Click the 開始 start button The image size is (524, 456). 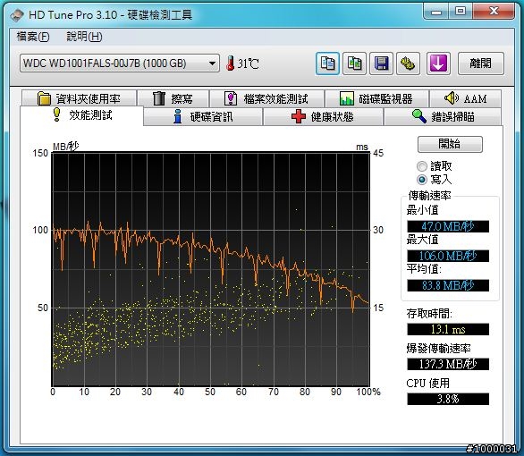pyautogui.click(x=450, y=144)
